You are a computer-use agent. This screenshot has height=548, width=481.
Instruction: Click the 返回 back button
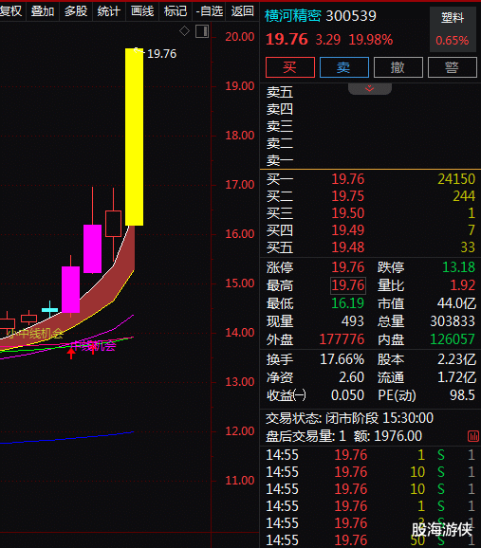point(243,11)
